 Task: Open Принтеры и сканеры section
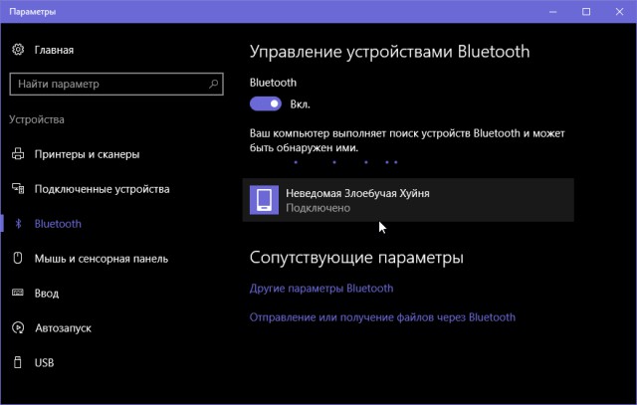pos(87,154)
